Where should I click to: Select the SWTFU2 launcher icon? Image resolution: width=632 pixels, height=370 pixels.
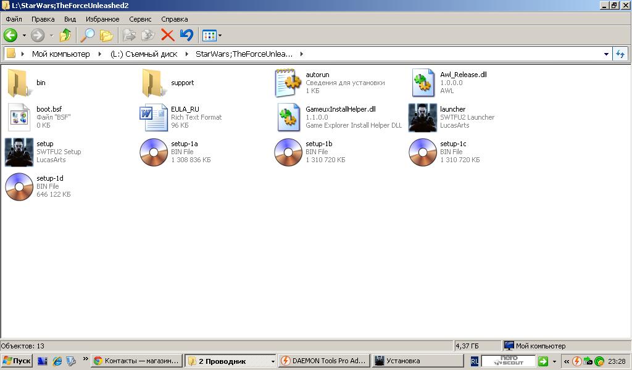click(422, 117)
